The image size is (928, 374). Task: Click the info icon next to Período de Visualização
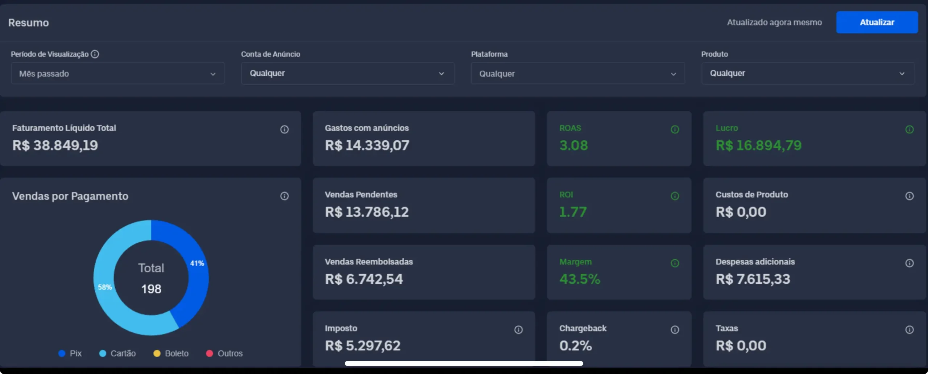95,54
